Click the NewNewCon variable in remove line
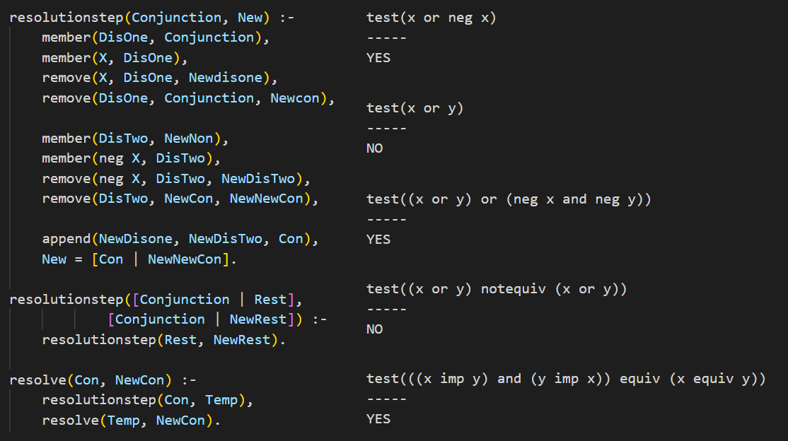 click(x=267, y=199)
